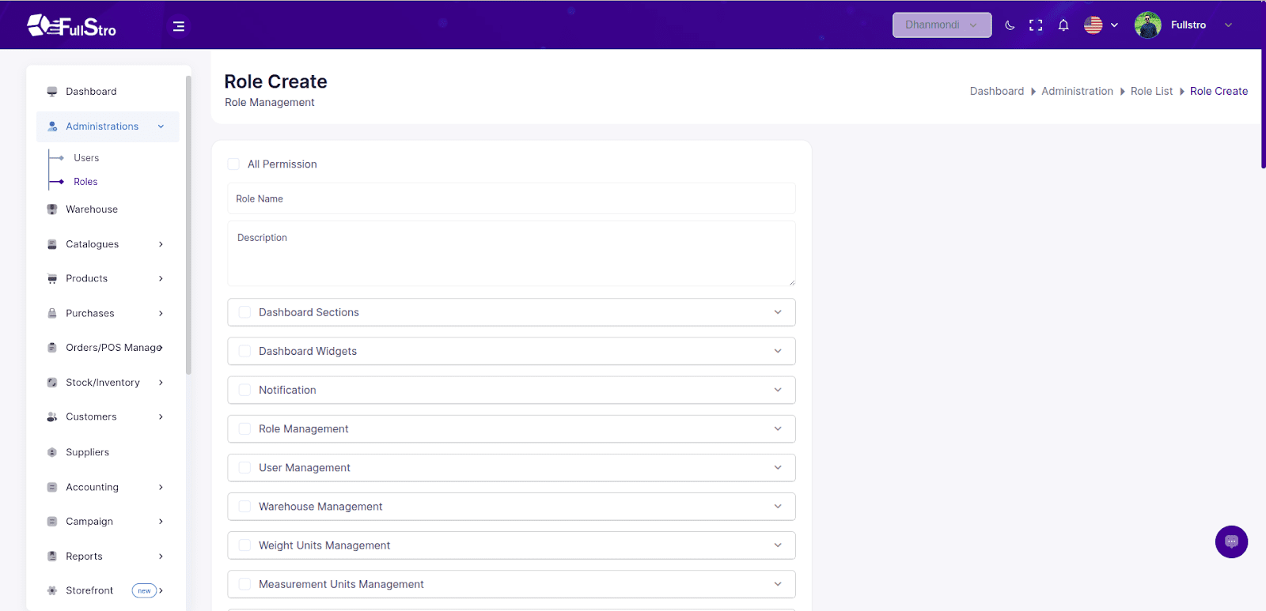Click the Accounting sidebar icon

tap(52, 487)
